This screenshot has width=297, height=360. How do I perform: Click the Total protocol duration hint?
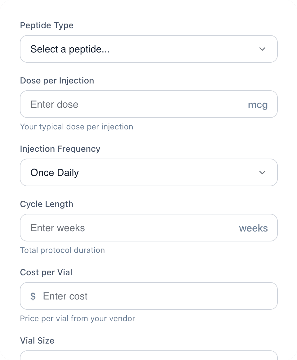tap(62, 250)
